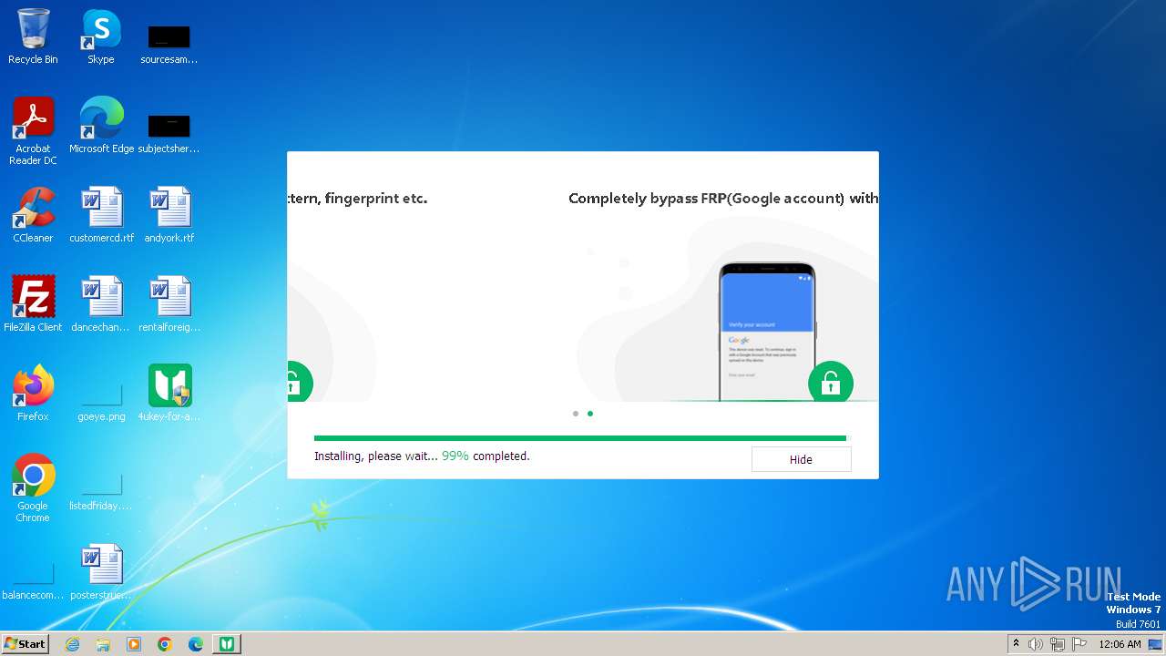
Task: Launch Firefox from the desktop
Action: point(33,394)
